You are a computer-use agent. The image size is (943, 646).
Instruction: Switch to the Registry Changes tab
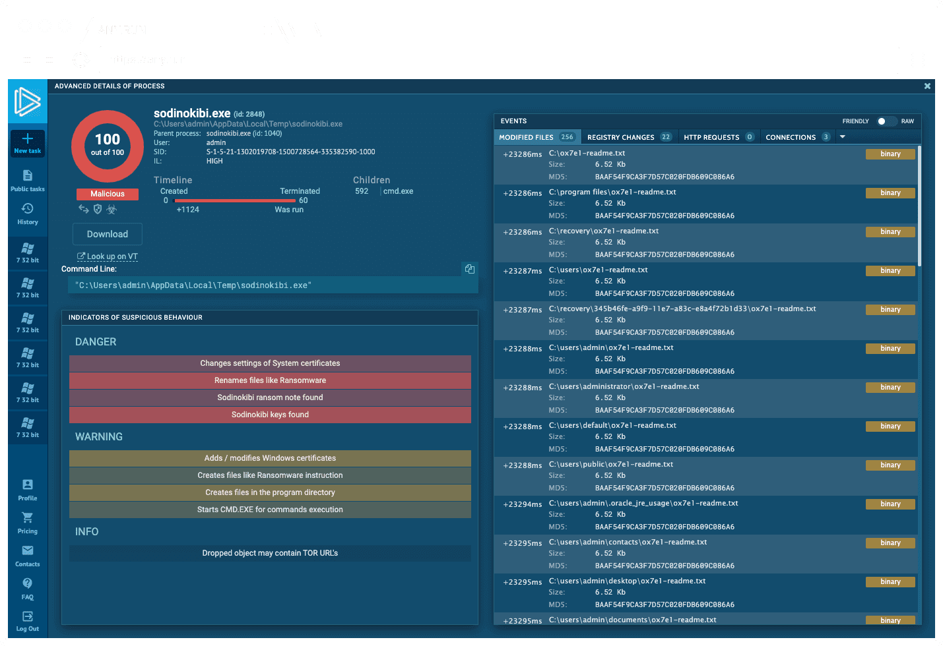click(x=628, y=137)
